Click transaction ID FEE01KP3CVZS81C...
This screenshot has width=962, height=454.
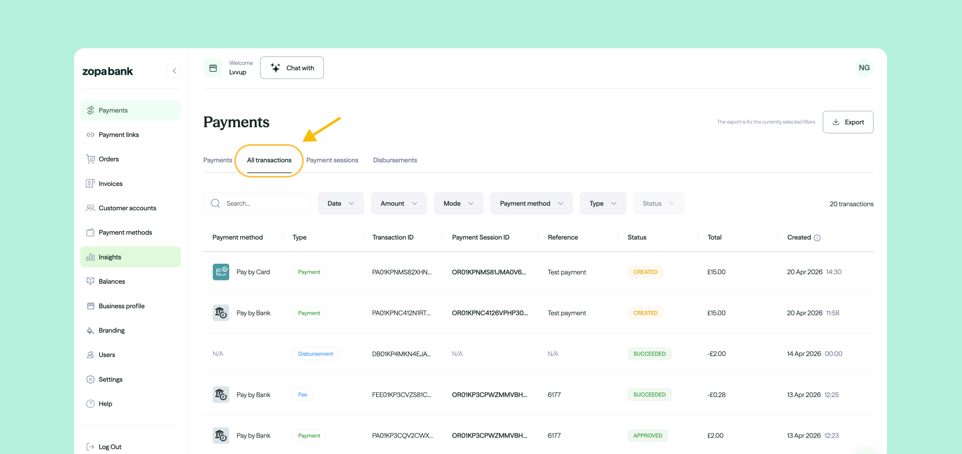tap(402, 394)
